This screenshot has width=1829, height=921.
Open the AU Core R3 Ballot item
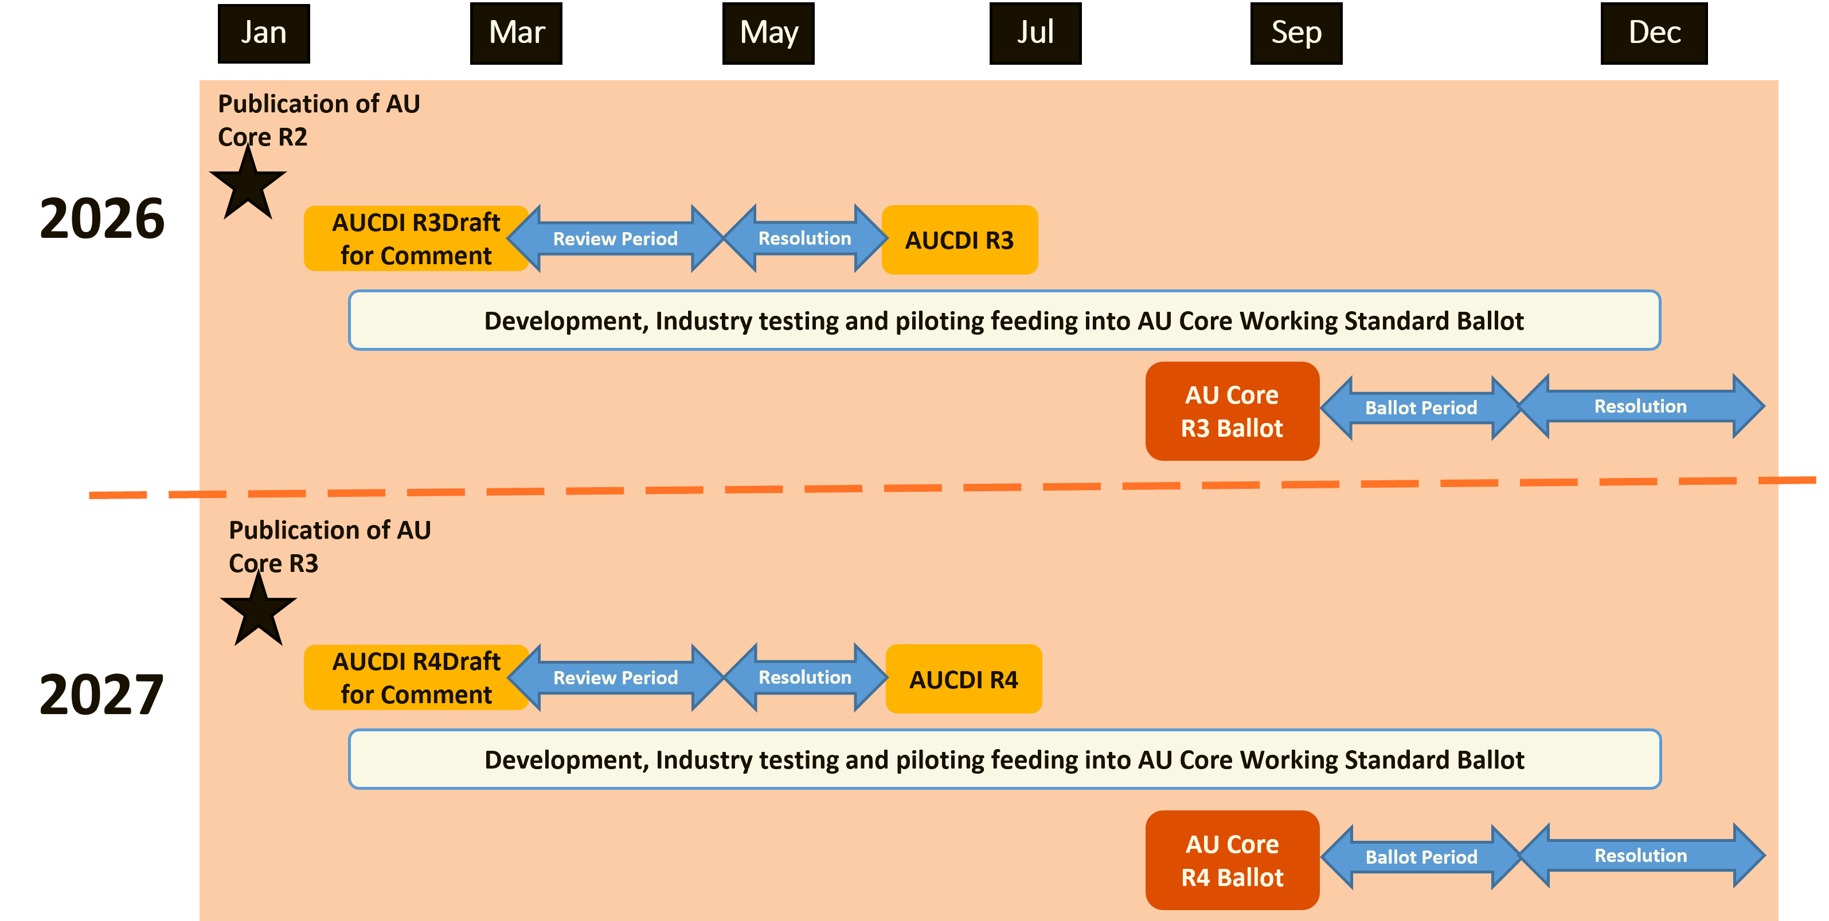pyautogui.click(x=1232, y=411)
